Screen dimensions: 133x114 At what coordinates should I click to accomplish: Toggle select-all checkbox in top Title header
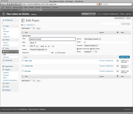[23, 33]
